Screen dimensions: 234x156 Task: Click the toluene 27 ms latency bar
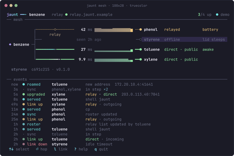113,51
